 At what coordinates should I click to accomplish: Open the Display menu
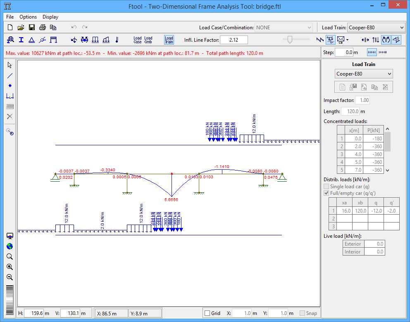coord(50,17)
